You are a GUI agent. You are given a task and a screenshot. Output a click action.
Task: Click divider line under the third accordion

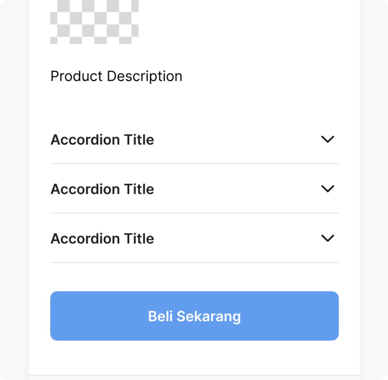(194, 262)
